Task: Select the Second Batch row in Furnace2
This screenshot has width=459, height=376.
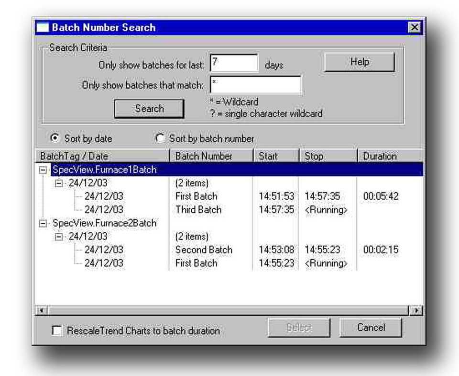Action: 203,250
